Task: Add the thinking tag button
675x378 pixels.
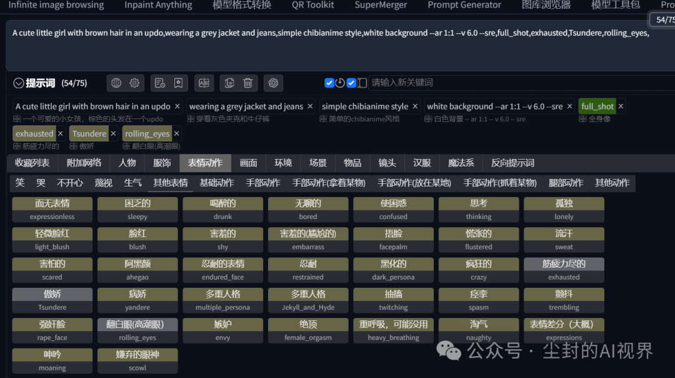Action: (478, 210)
